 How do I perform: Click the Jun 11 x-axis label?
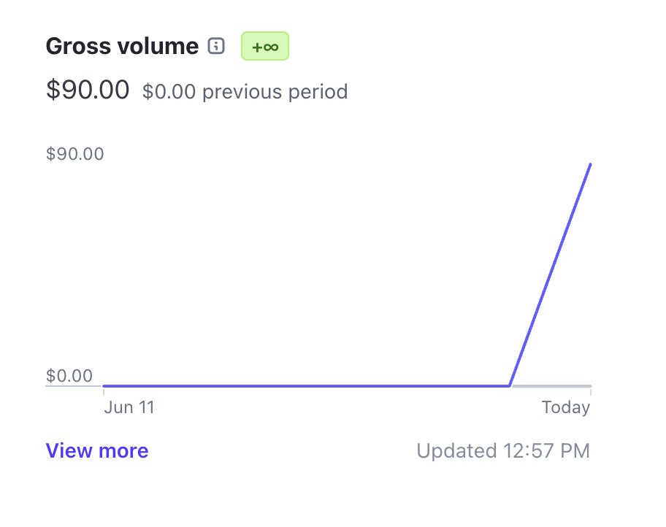click(129, 407)
